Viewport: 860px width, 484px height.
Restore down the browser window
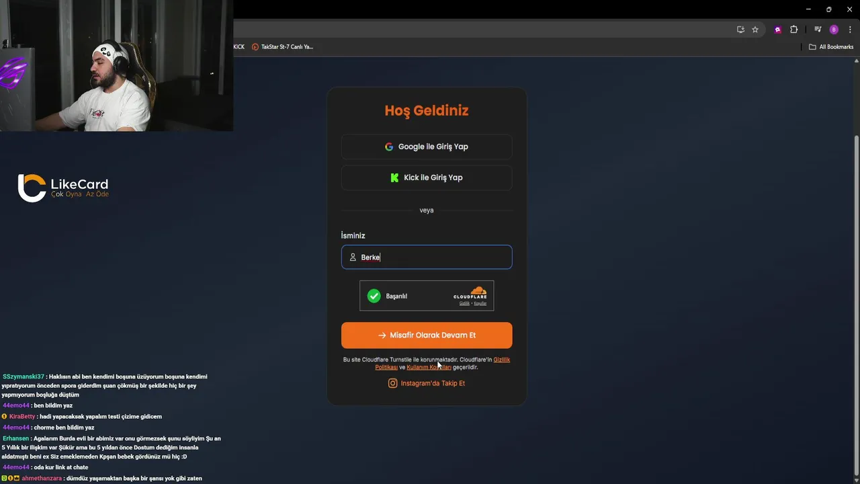(x=828, y=9)
